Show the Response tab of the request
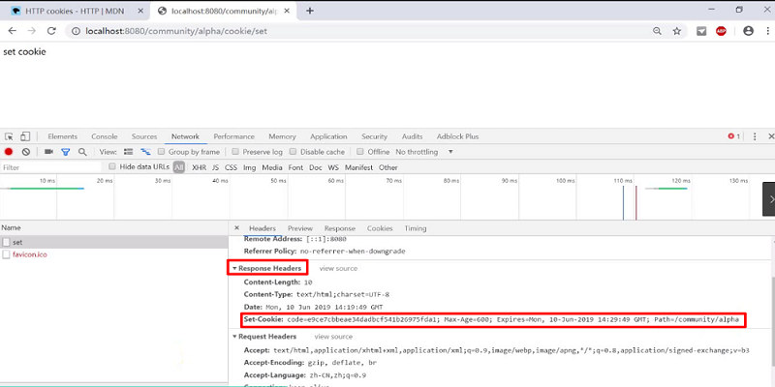This screenshot has height=387, width=775. click(x=340, y=228)
